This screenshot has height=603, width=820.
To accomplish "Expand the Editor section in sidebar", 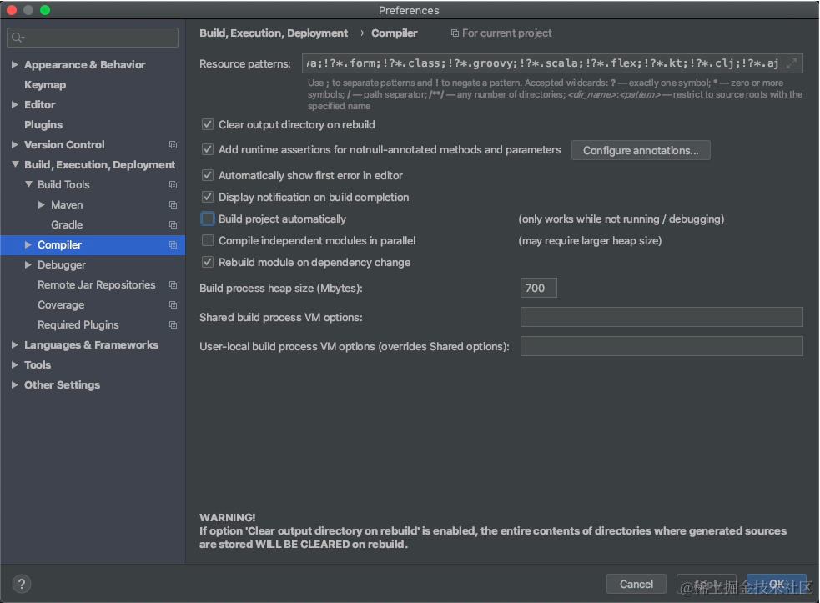I will [14, 104].
